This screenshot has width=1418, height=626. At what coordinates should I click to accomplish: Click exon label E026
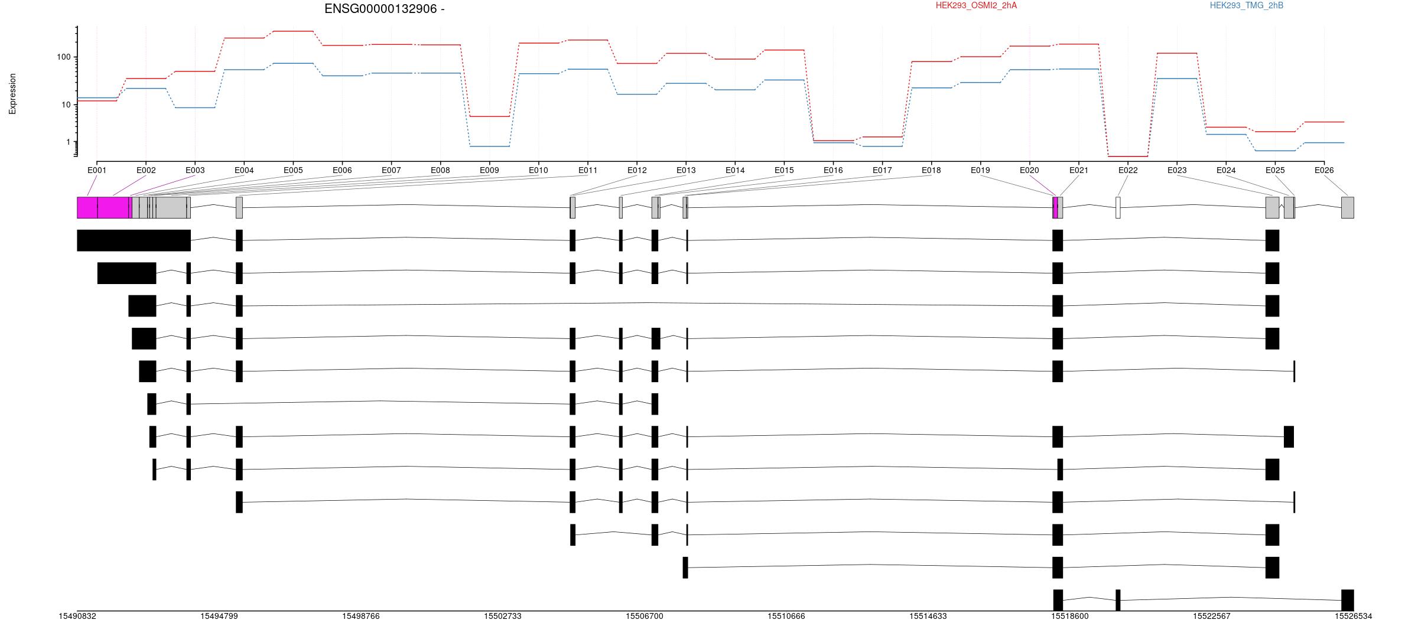point(1324,171)
